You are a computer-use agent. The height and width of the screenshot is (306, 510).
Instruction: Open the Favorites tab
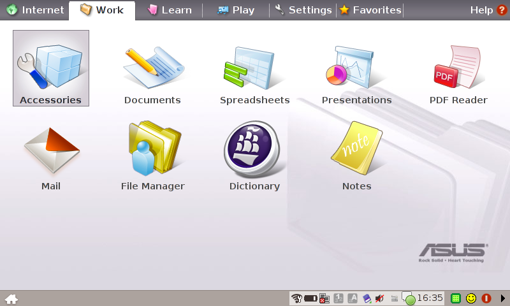pyautogui.click(x=370, y=10)
